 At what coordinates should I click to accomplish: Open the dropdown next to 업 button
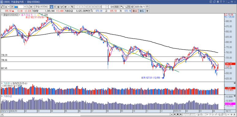[9, 7]
